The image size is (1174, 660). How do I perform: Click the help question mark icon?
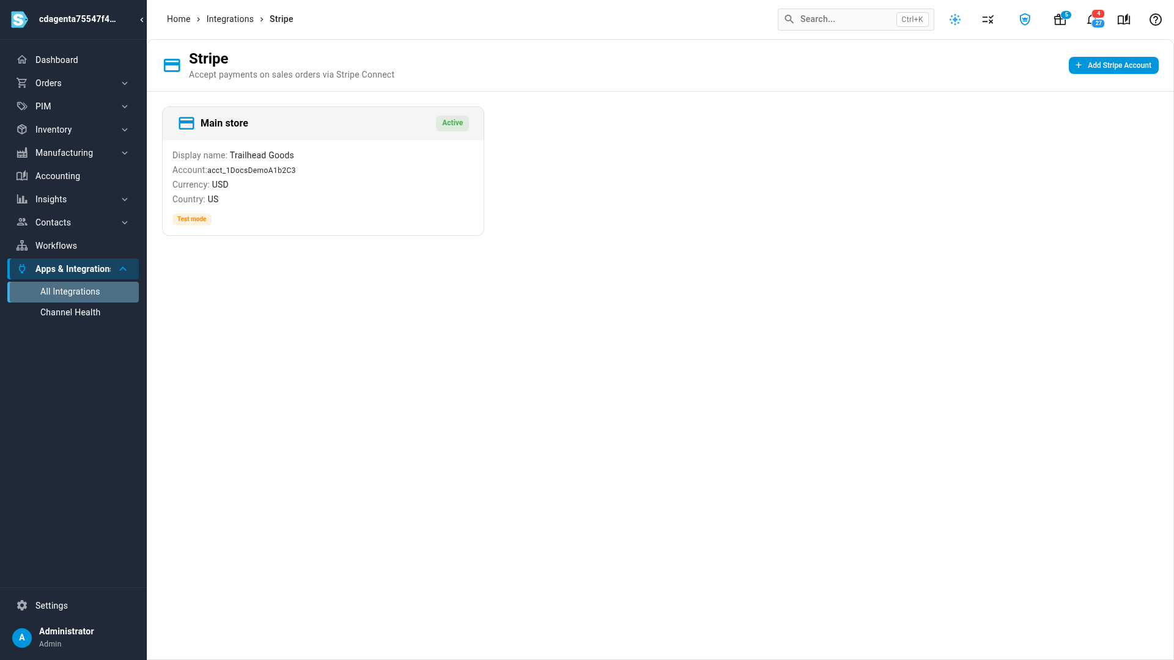click(1156, 20)
